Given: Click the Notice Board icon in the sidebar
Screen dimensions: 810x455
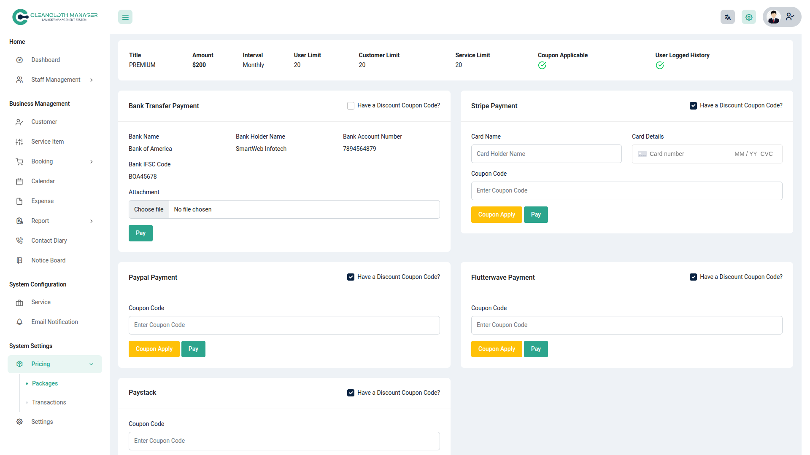Looking at the screenshot, I should click(19, 260).
